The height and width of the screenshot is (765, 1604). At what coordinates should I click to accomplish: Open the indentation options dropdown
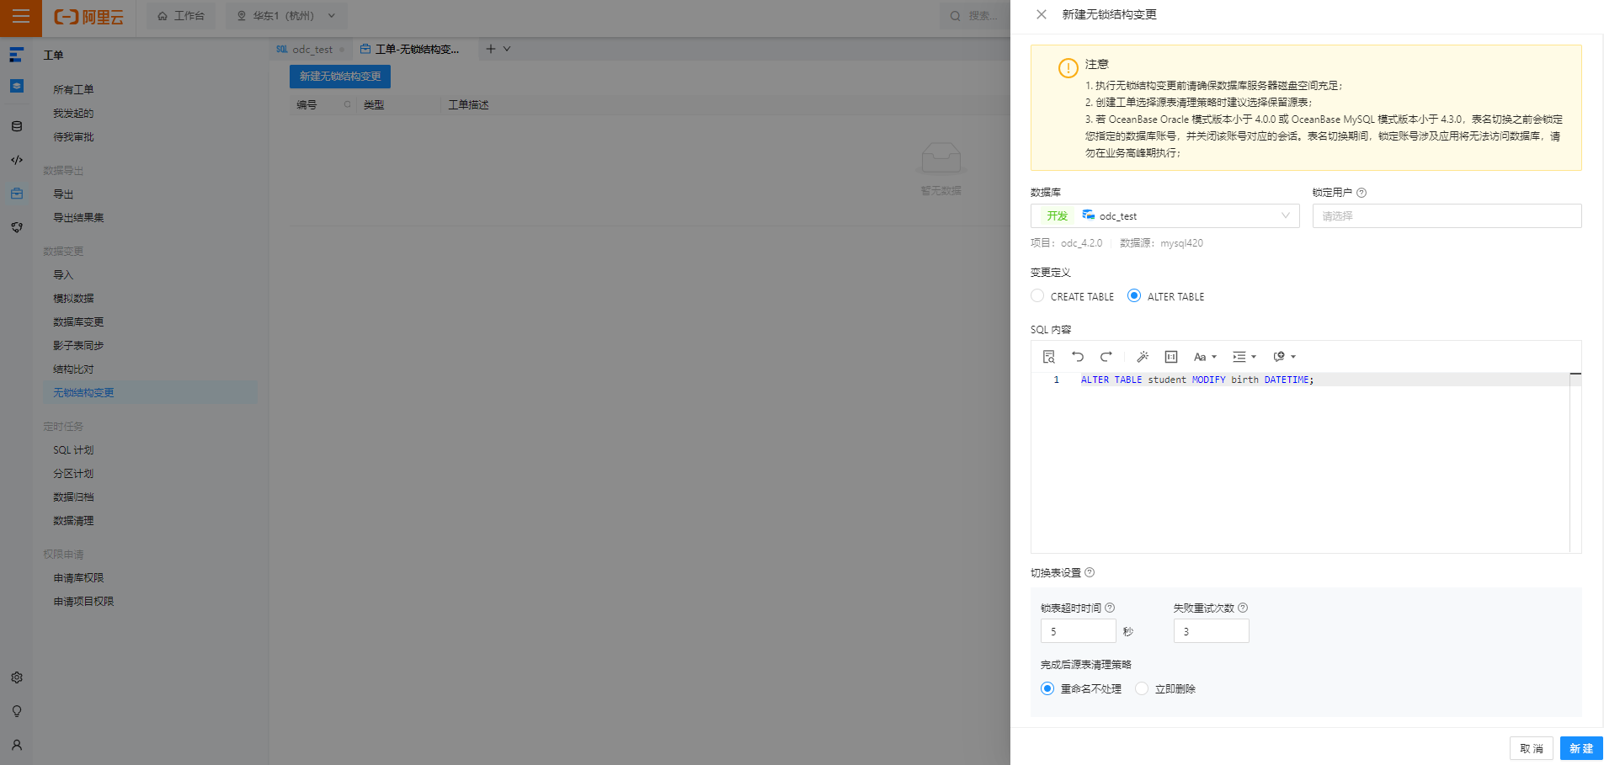point(1244,356)
